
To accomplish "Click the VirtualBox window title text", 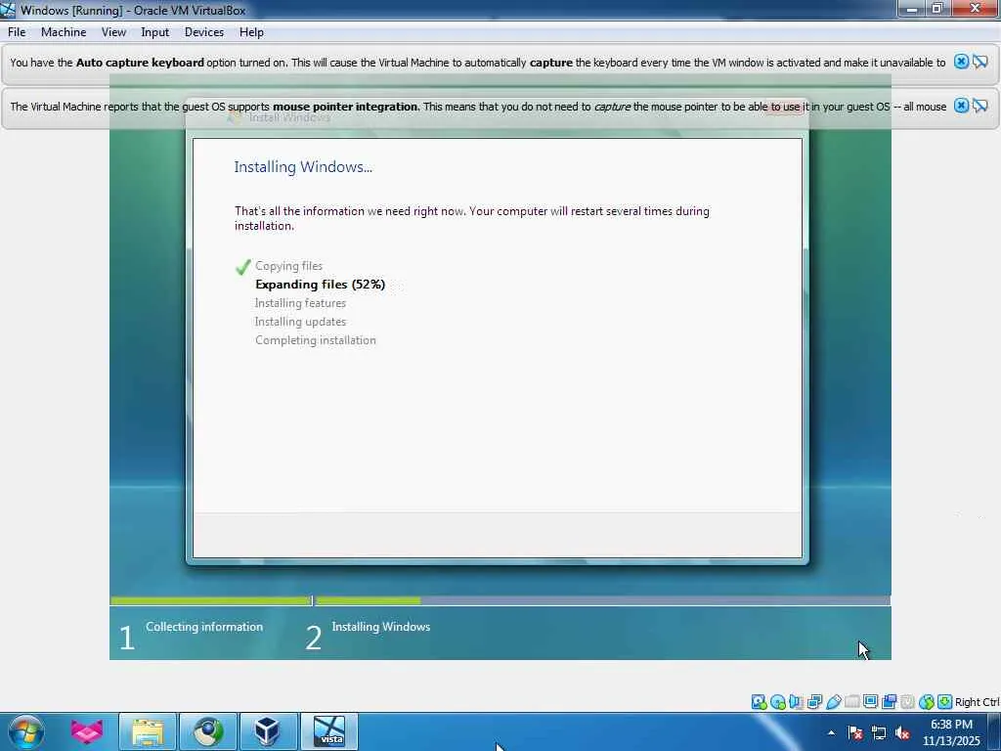I will click(x=133, y=10).
